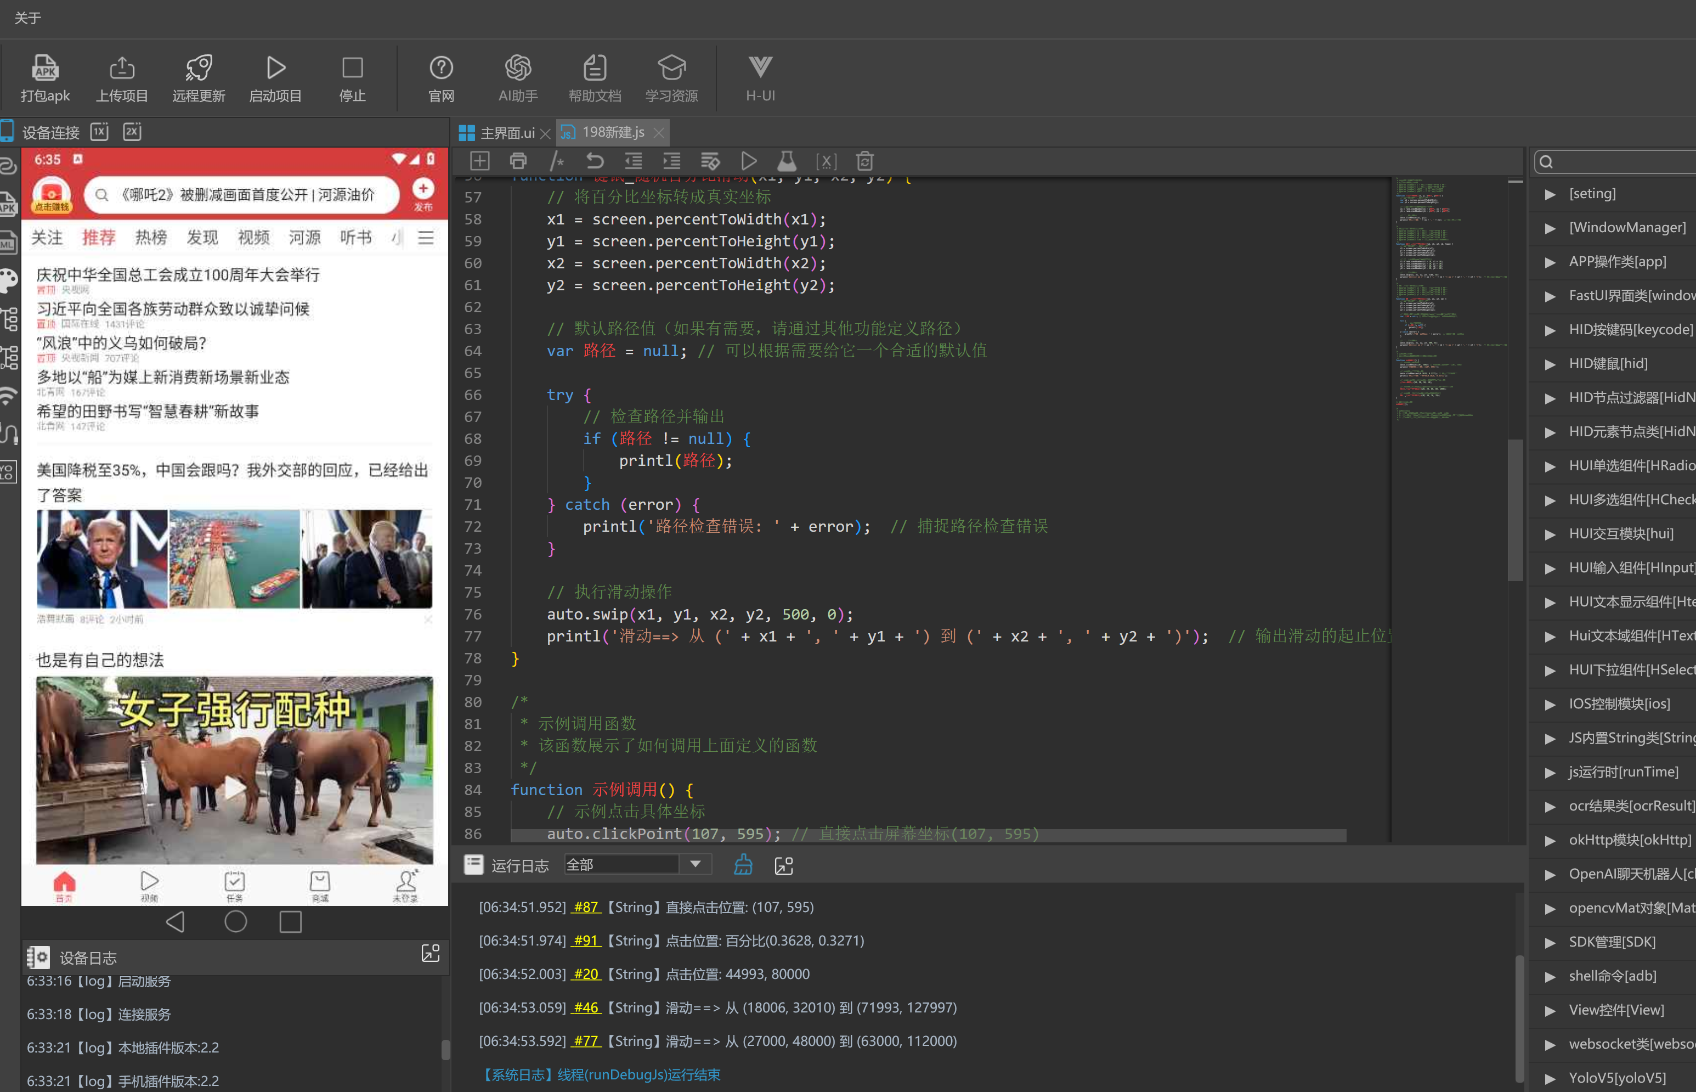Open 帮助文档 help docs

pos(595,78)
